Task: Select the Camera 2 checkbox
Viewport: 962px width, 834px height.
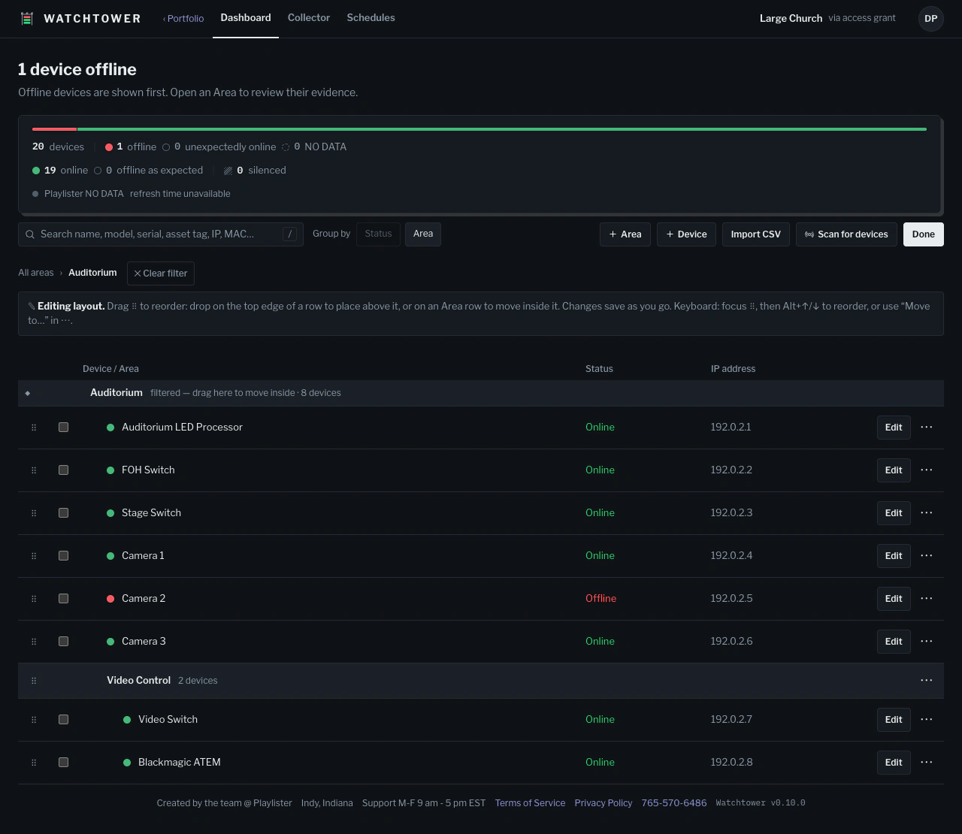Action: coord(64,598)
